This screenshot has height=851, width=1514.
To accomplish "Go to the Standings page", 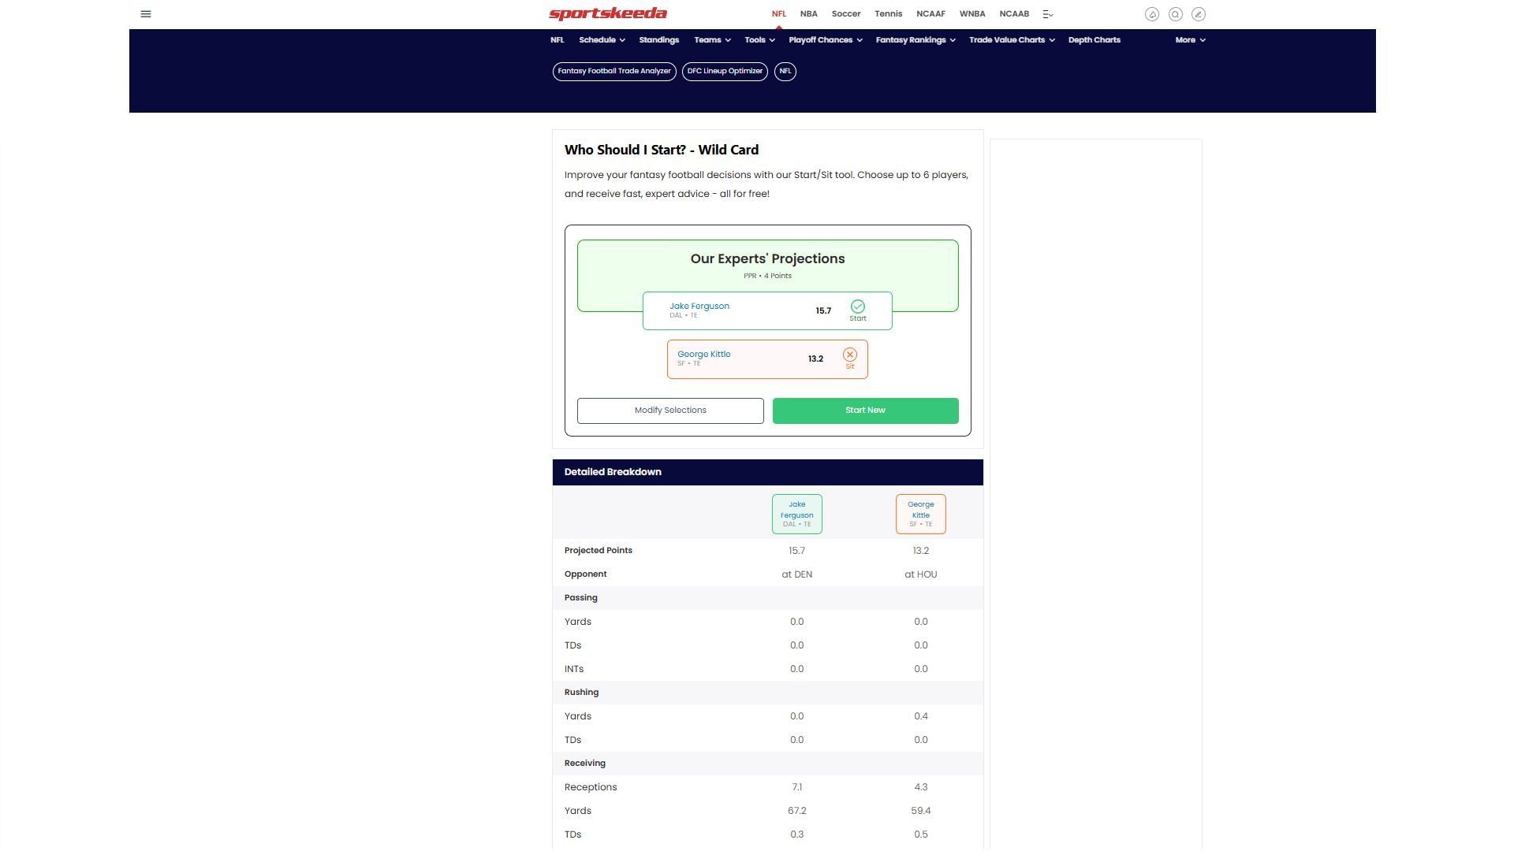I will [x=658, y=40].
